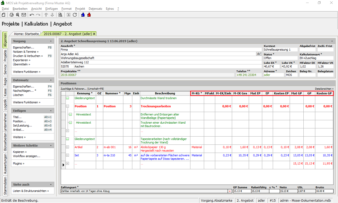Click the blue puzzle piece icon
Screen dimensions: 338x203
click(x=83, y=15)
